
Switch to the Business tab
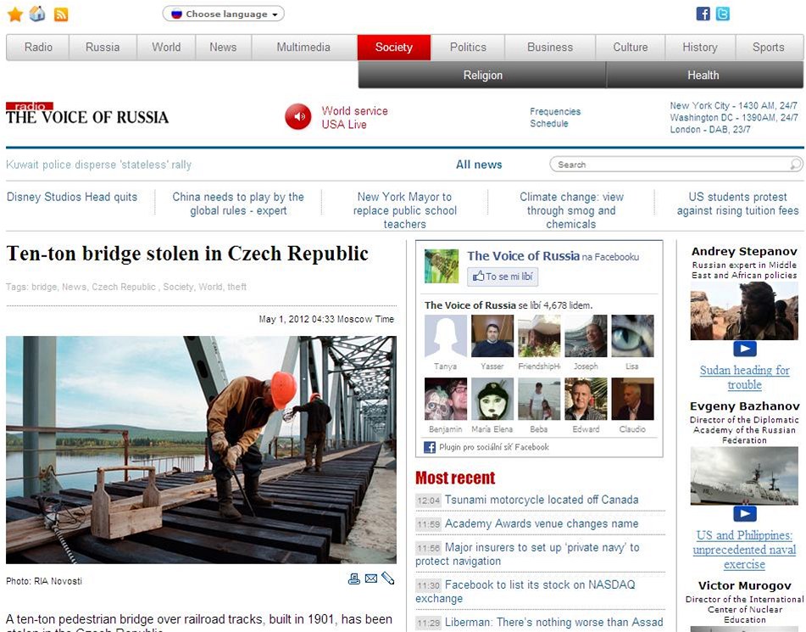click(550, 48)
